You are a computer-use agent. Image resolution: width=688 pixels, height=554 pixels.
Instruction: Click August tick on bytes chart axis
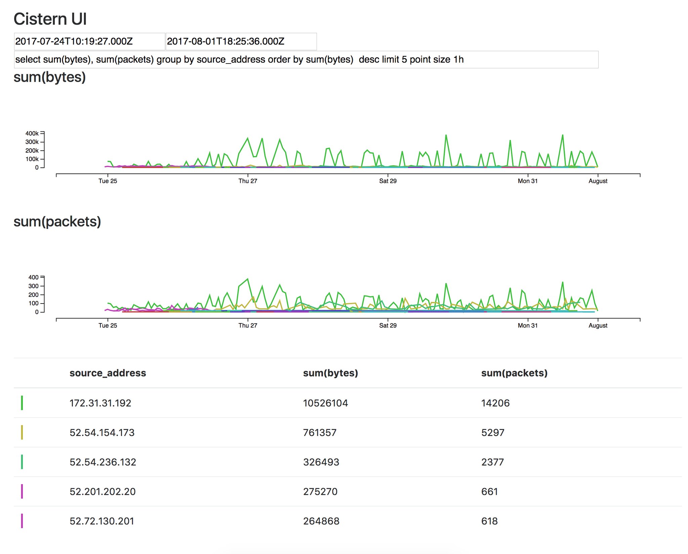point(598,181)
